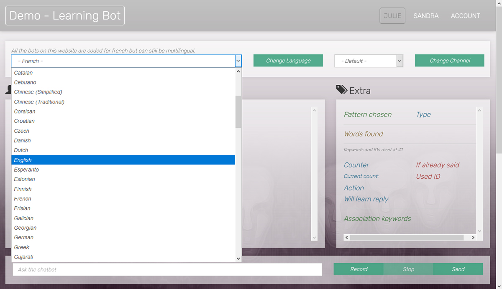Click the language list scrollbar up arrow
The width and height of the screenshot is (502, 289).
(238, 71)
